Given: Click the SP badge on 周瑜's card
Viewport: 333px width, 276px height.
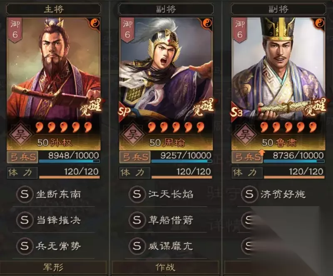Looking at the screenshot, I should [x=124, y=112].
